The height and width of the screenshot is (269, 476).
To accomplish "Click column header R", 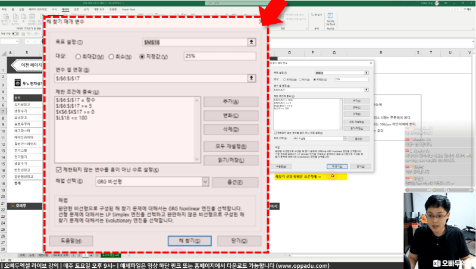I will [381, 52].
